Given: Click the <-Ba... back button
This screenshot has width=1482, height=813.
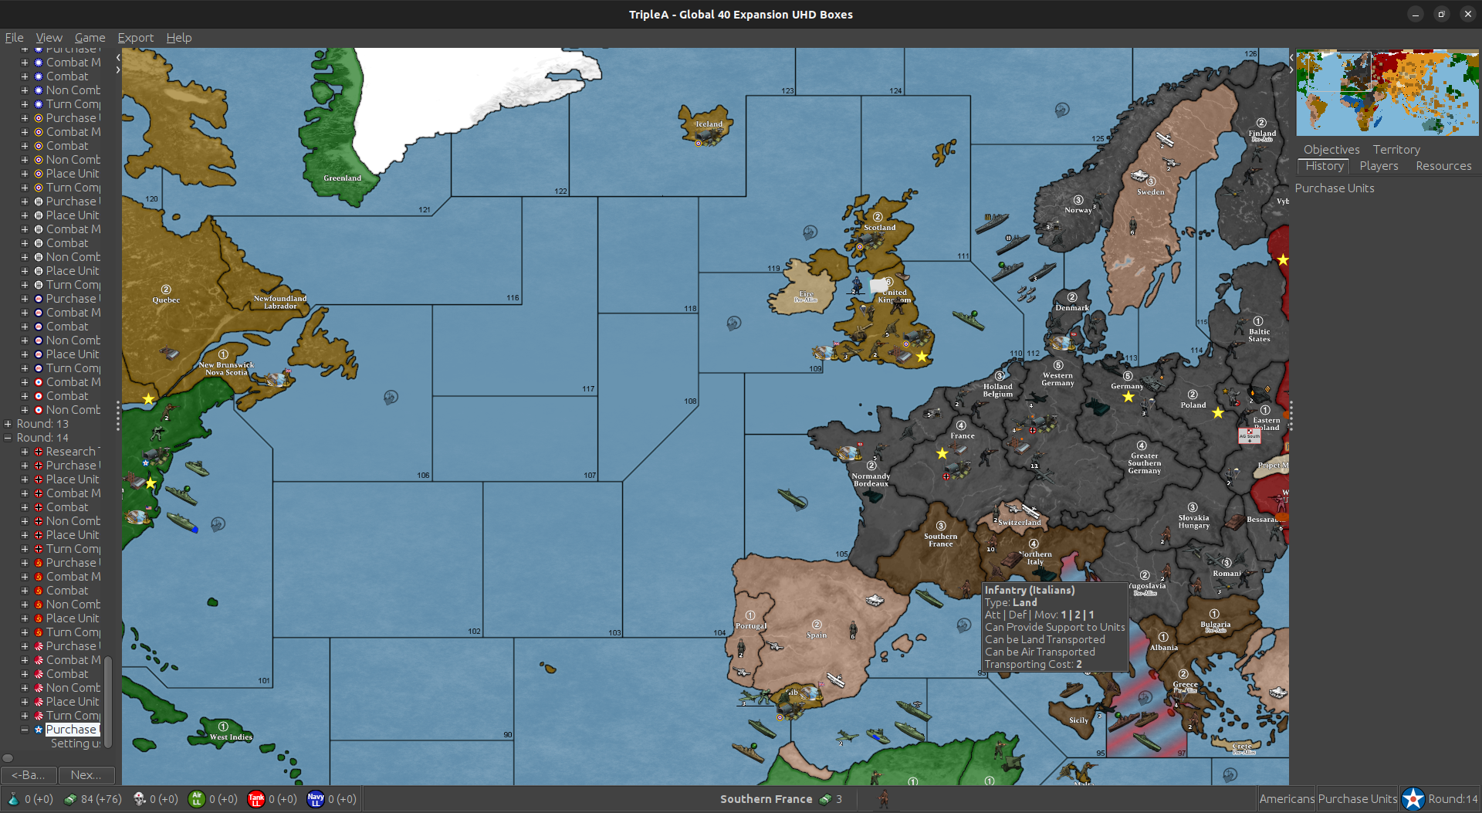Looking at the screenshot, I should coord(29,775).
